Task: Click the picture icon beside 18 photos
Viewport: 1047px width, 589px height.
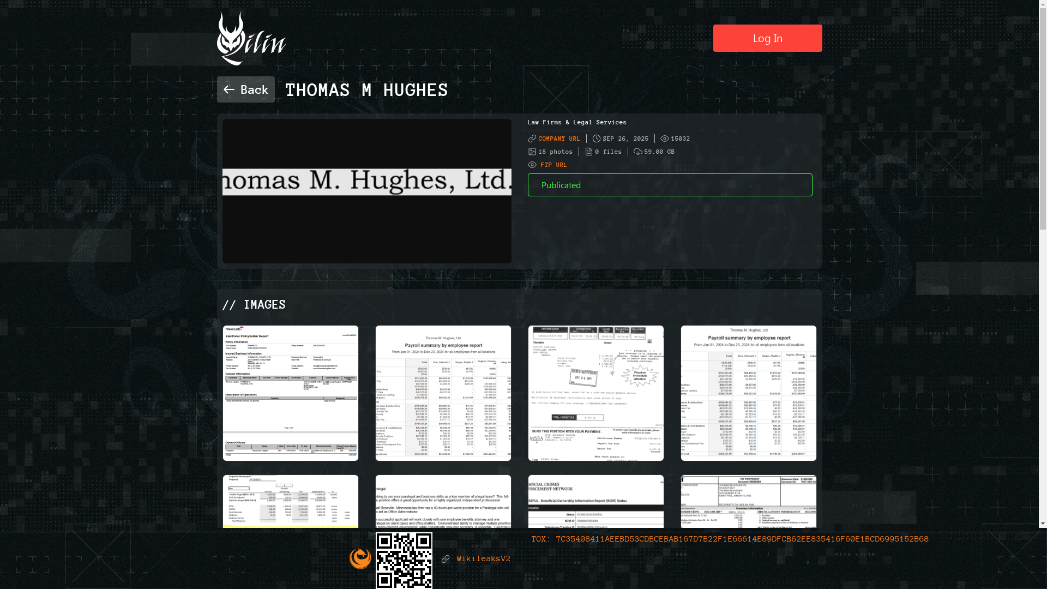Action: click(532, 152)
